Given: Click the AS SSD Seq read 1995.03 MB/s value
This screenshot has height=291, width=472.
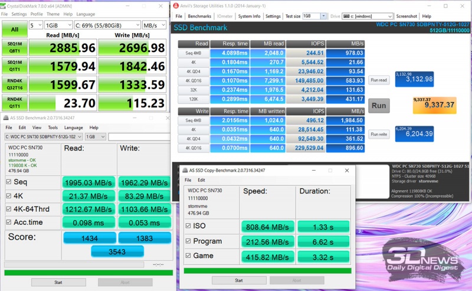Looking at the screenshot, I should pyautogui.click(x=88, y=182).
